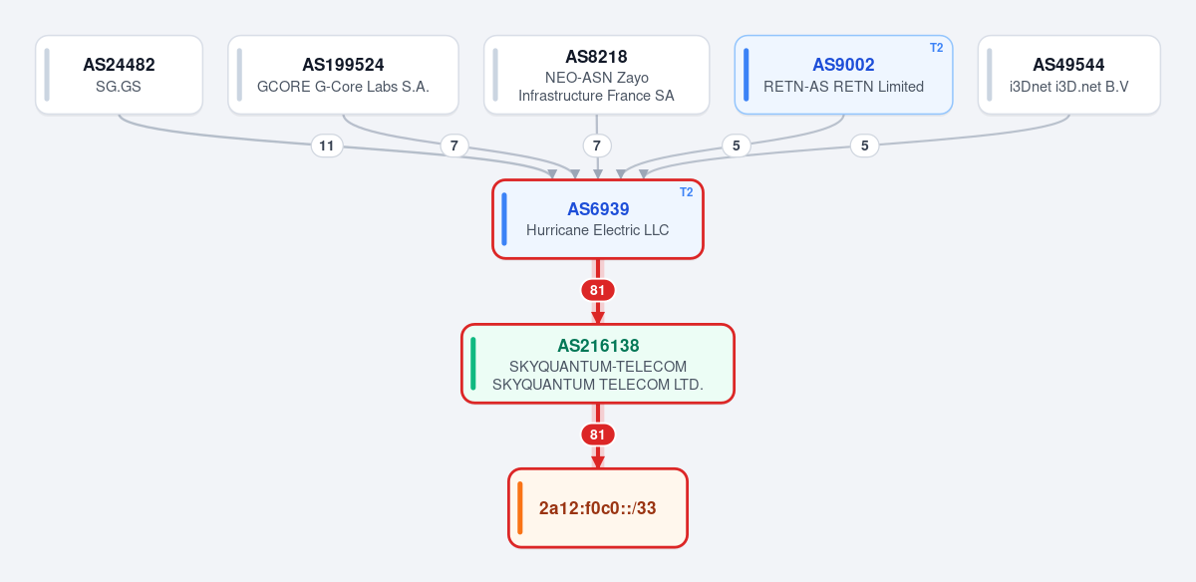Select the AS9002 RETN Limited node

click(843, 75)
